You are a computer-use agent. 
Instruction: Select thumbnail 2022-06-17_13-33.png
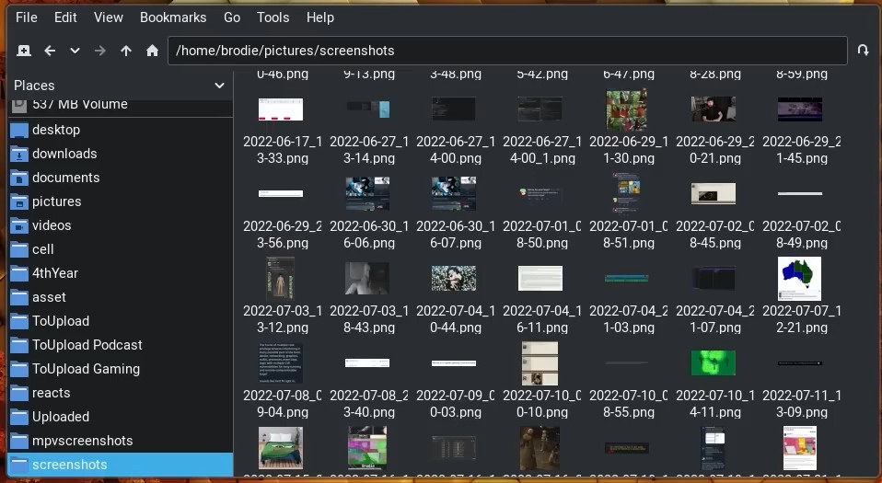pos(281,109)
